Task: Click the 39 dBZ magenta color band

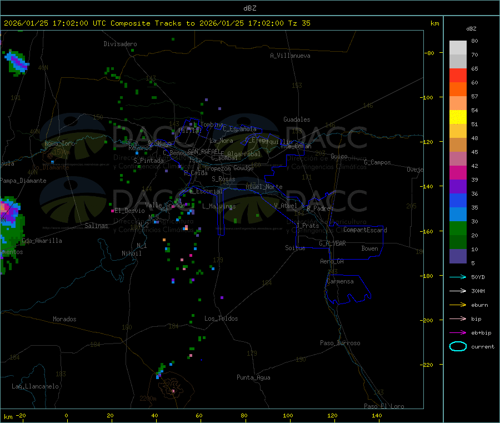Action: pos(458,172)
